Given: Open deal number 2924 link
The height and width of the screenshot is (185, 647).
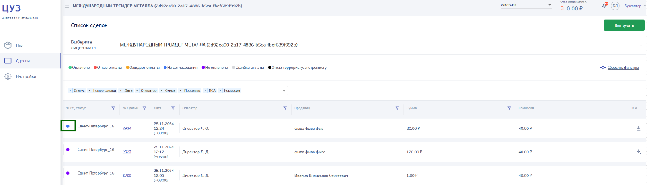Looking at the screenshot, I should (x=127, y=129).
